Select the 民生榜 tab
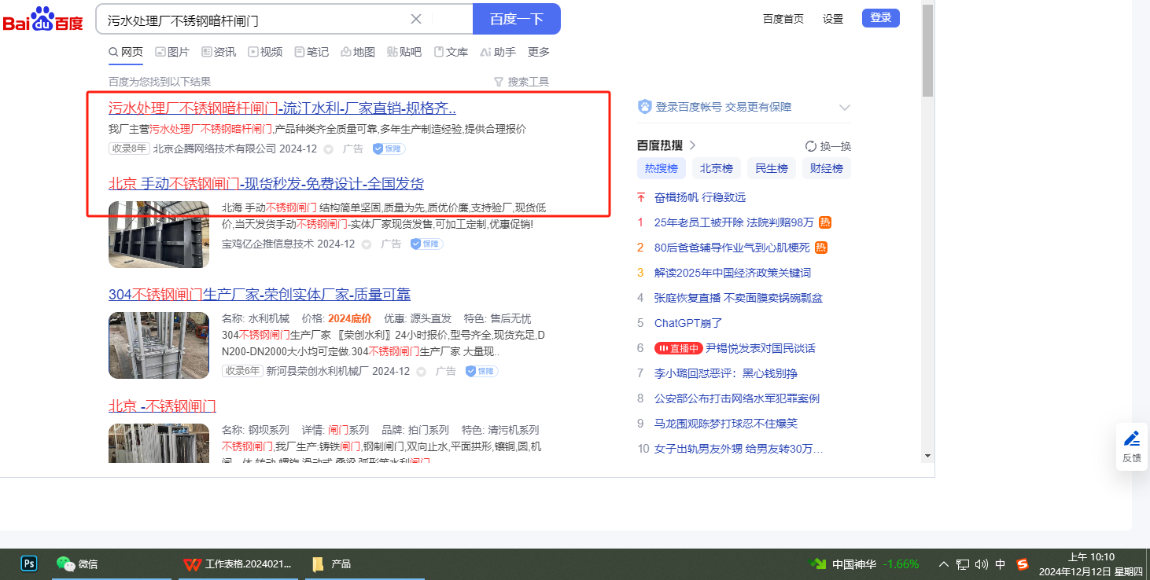1150x580 pixels. pos(772,168)
